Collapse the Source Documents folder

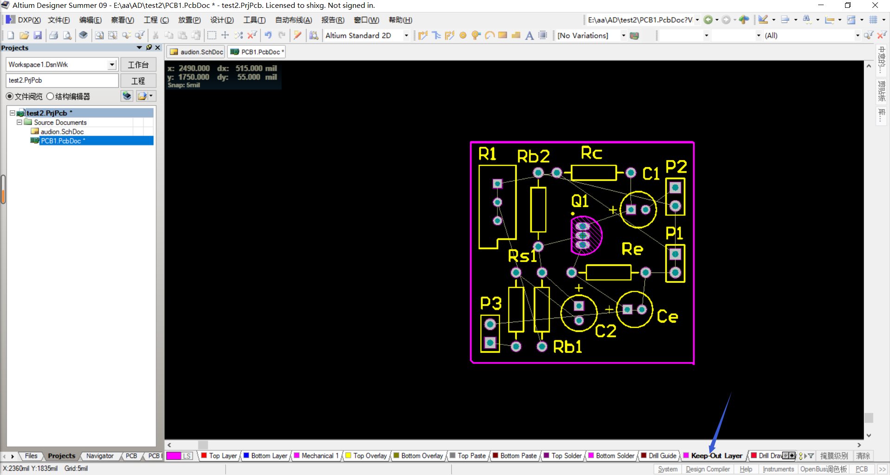[x=19, y=122]
